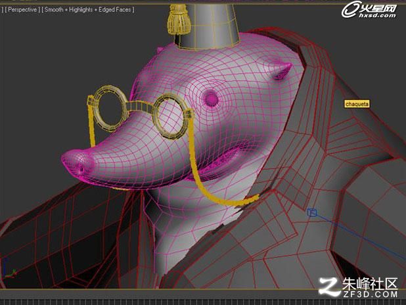The height and width of the screenshot is (305, 406).
Task: Select the pink nose tip of head
Action: tap(78, 164)
